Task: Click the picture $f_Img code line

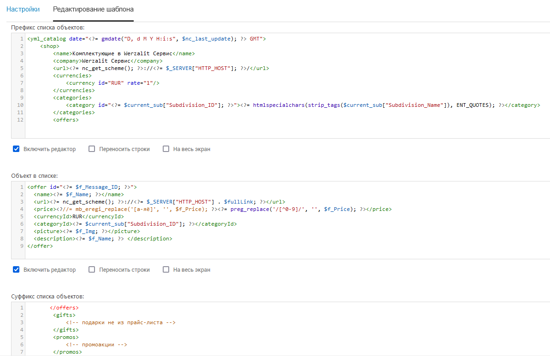Action: tap(87, 231)
